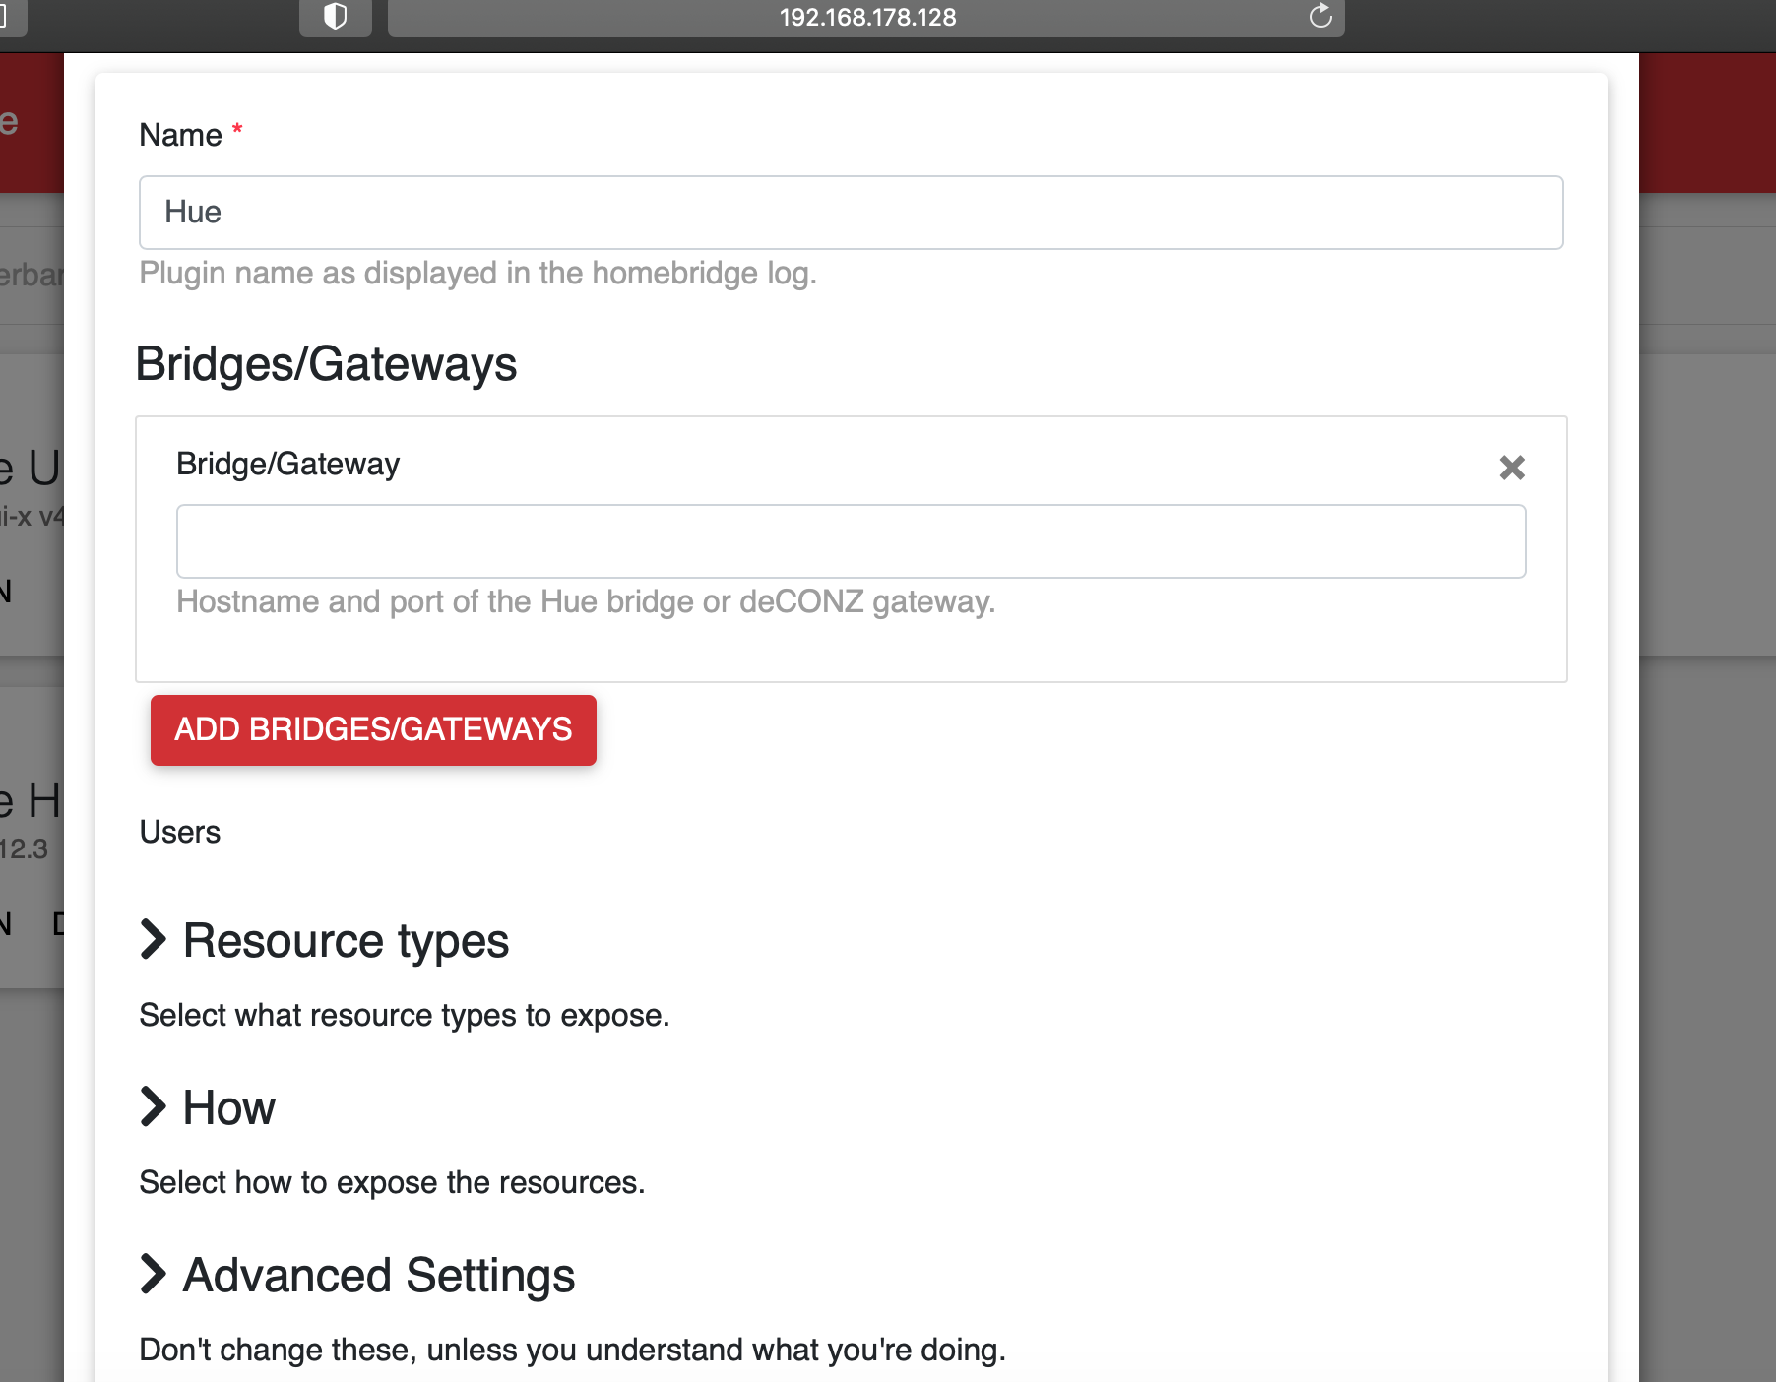This screenshot has width=1776, height=1382.
Task: Expand Resource types using its chevron arrow
Action: tap(153, 939)
